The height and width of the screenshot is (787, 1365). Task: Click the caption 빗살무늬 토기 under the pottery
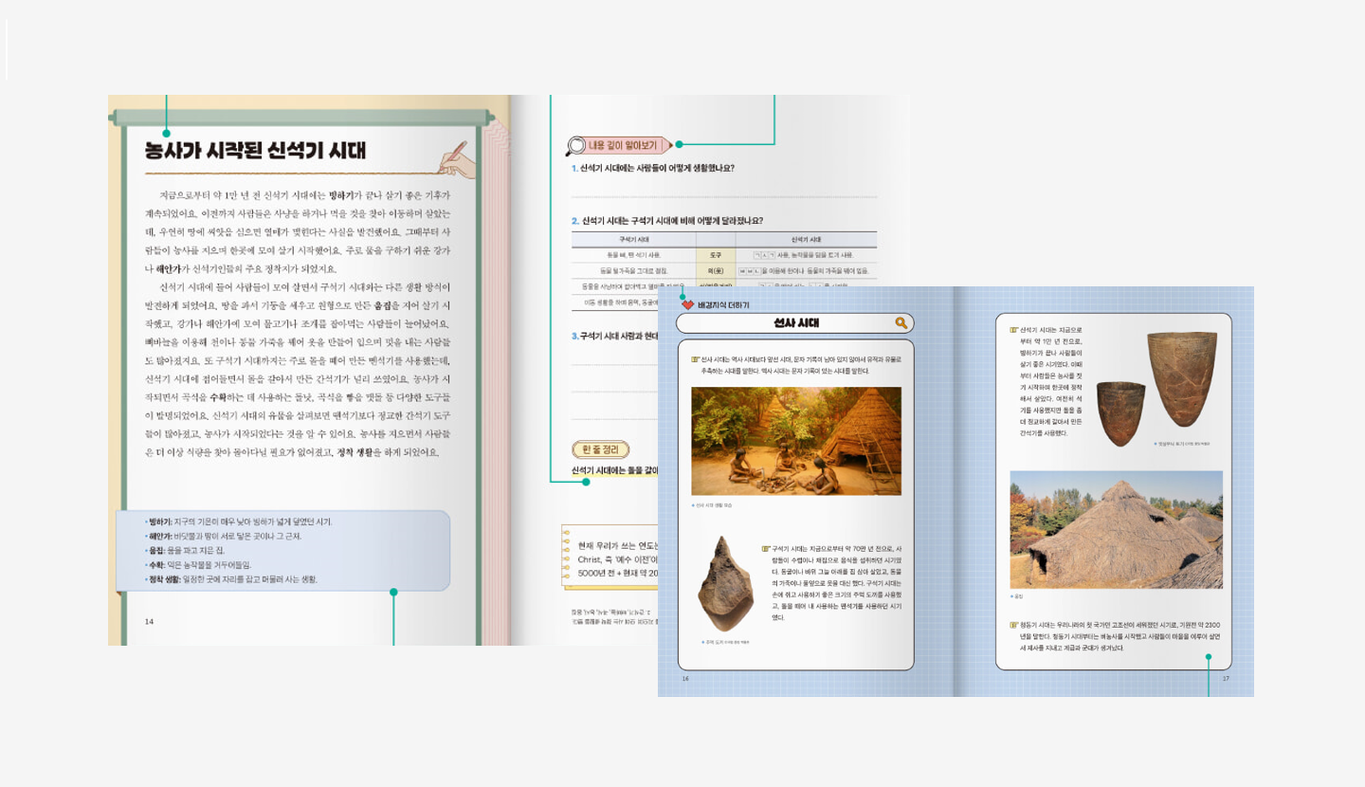pyautogui.click(x=1181, y=444)
